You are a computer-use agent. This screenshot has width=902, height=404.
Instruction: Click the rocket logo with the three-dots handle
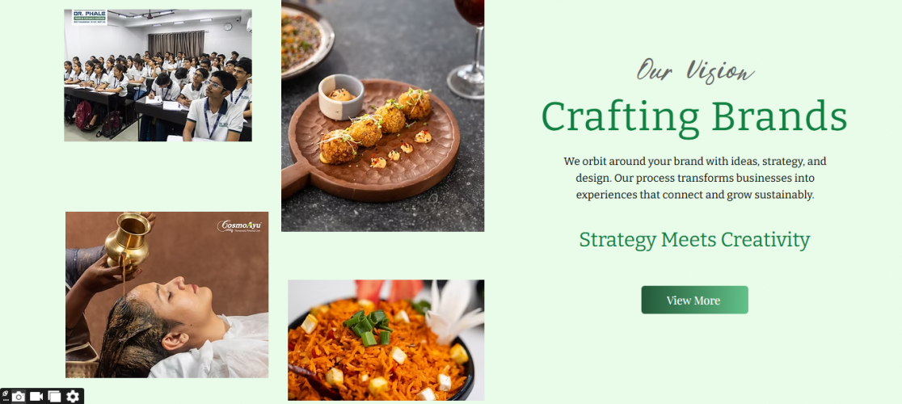[5, 396]
